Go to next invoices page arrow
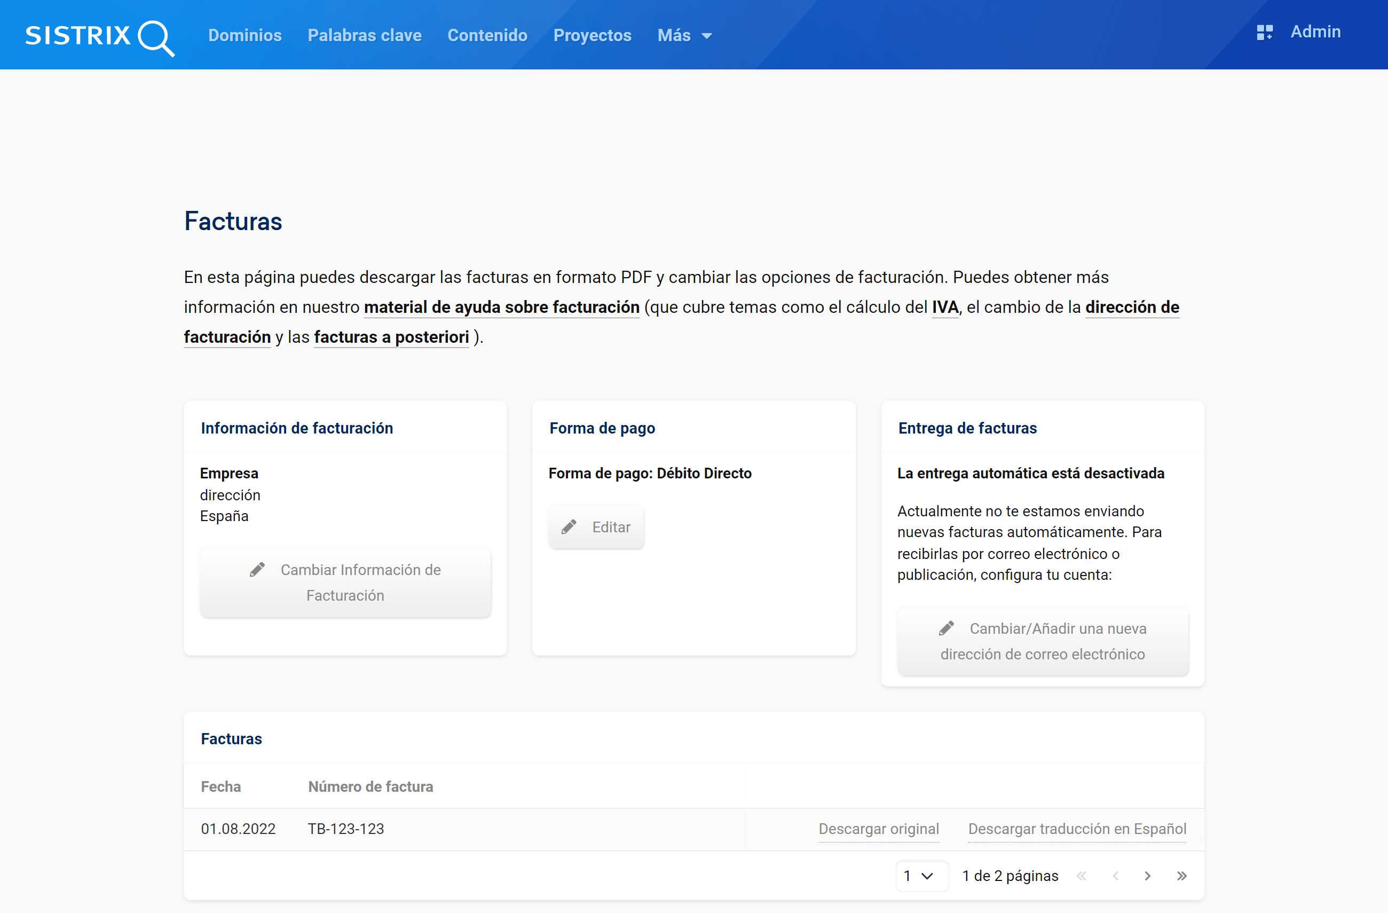 click(x=1147, y=876)
